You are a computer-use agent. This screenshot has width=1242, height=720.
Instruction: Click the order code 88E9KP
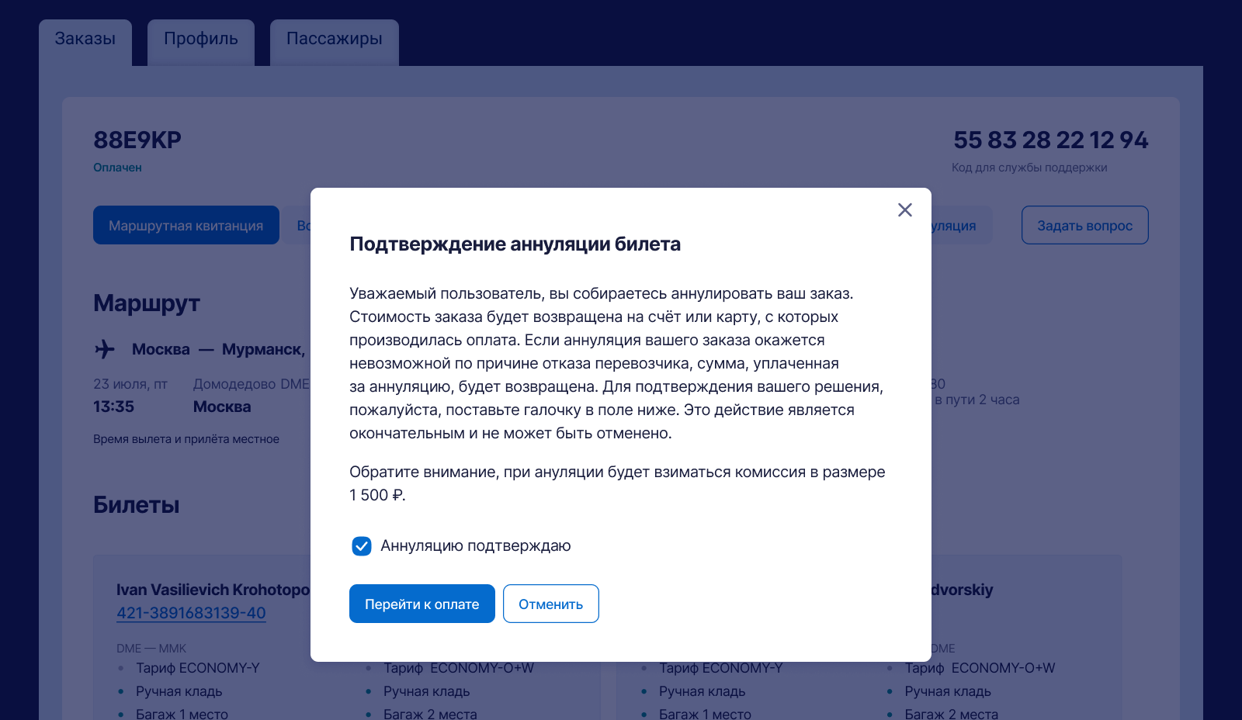point(137,140)
